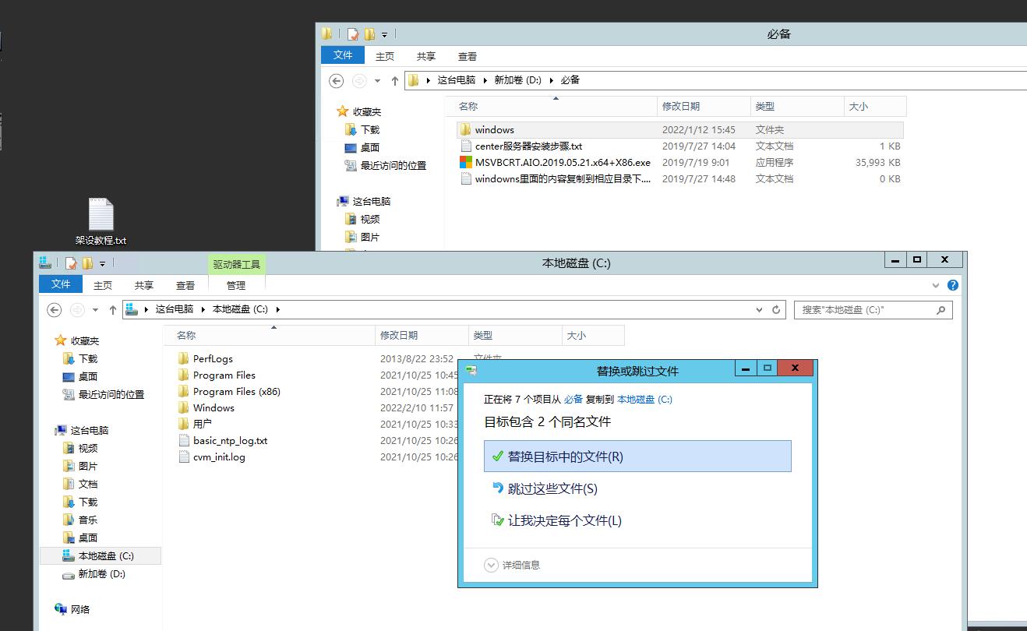Click the 搜索"本地磁盘 (C:)" search box
This screenshot has width=1027, height=631.
click(865, 310)
